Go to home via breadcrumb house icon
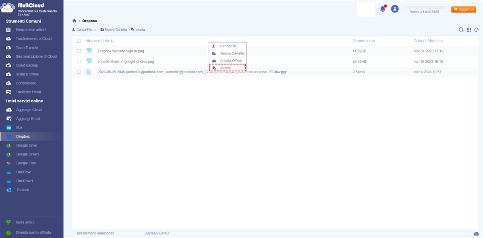Screen dimensions: 483x238 coord(74,21)
